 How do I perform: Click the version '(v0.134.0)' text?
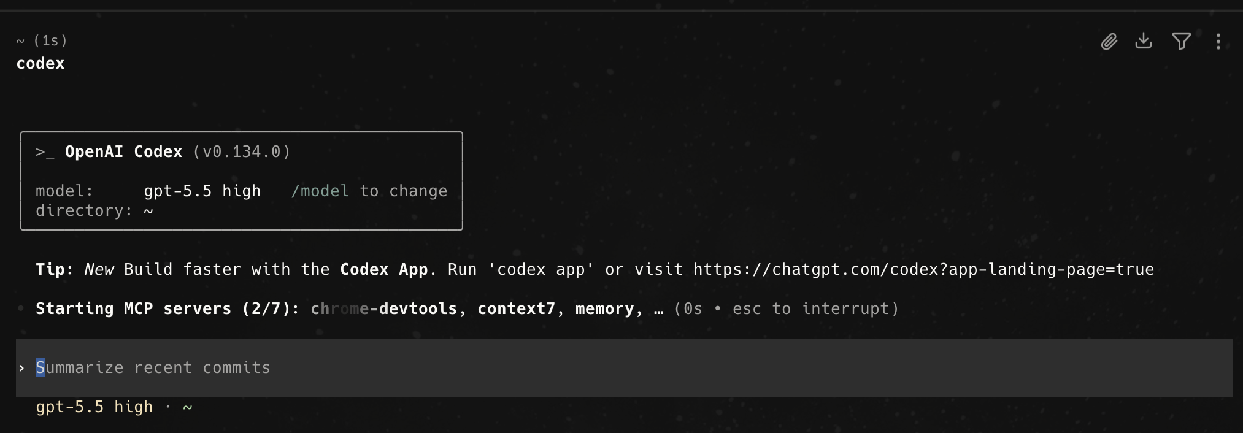pos(242,151)
